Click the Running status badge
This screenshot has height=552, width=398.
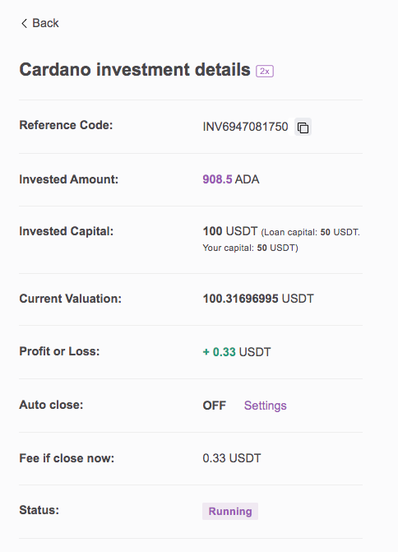230,511
